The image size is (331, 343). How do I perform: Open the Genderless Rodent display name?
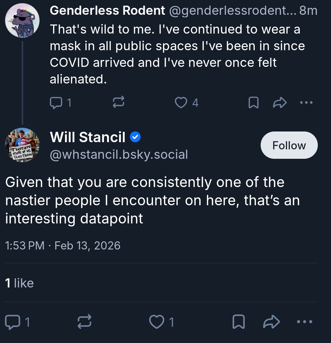pyautogui.click(x=107, y=11)
